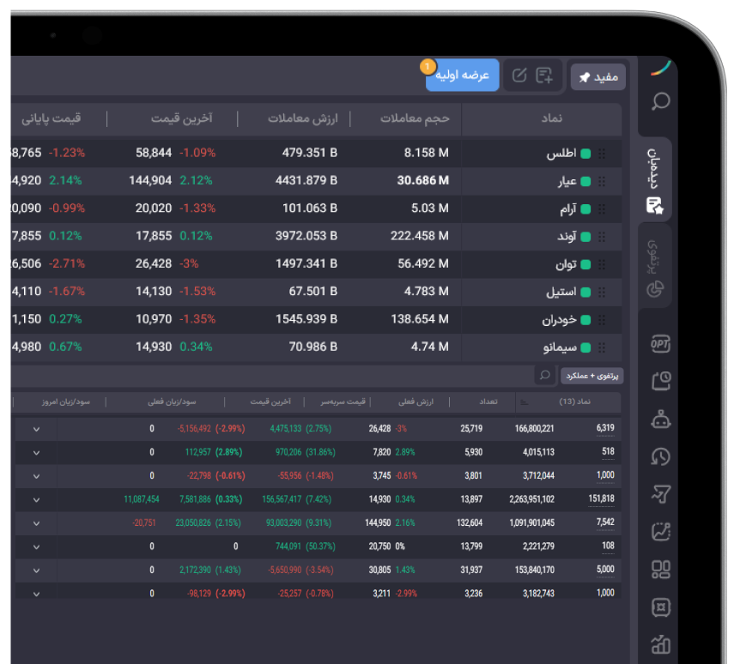Open the search tool in the sidebar
Image resolution: width=734 pixels, height=664 pixels.
coord(660,101)
